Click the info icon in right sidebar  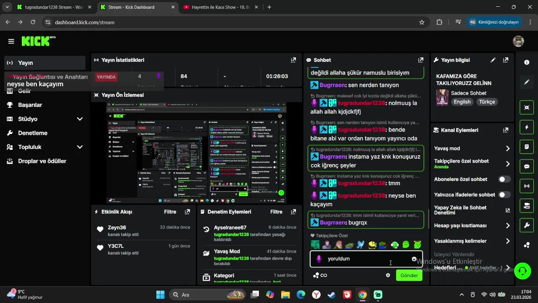(x=527, y=62)
